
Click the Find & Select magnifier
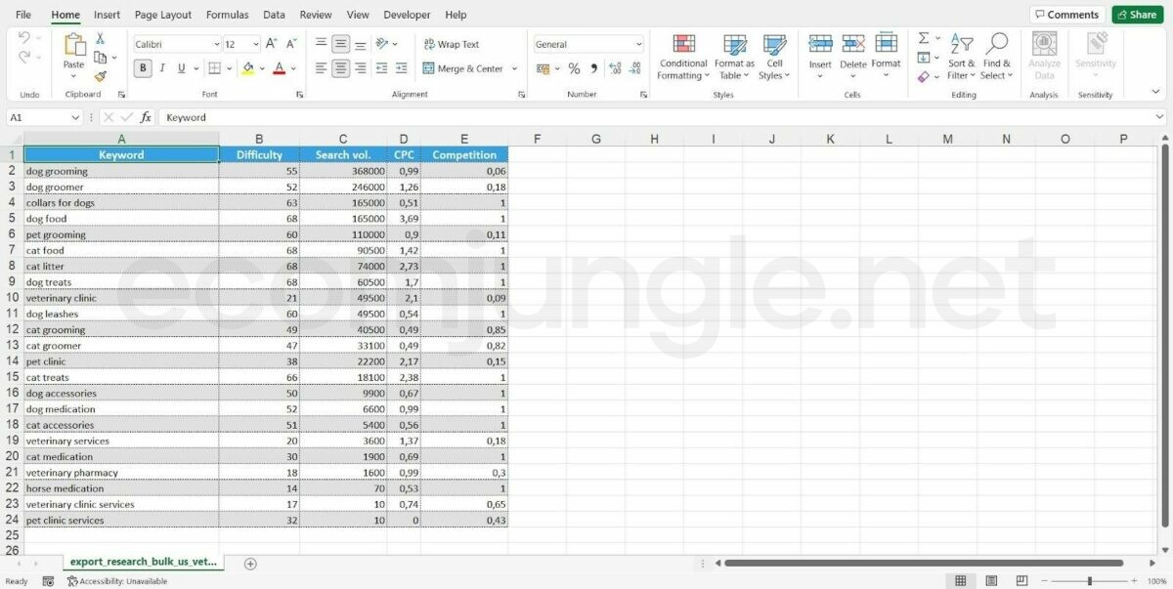click(x=996, y=57)
